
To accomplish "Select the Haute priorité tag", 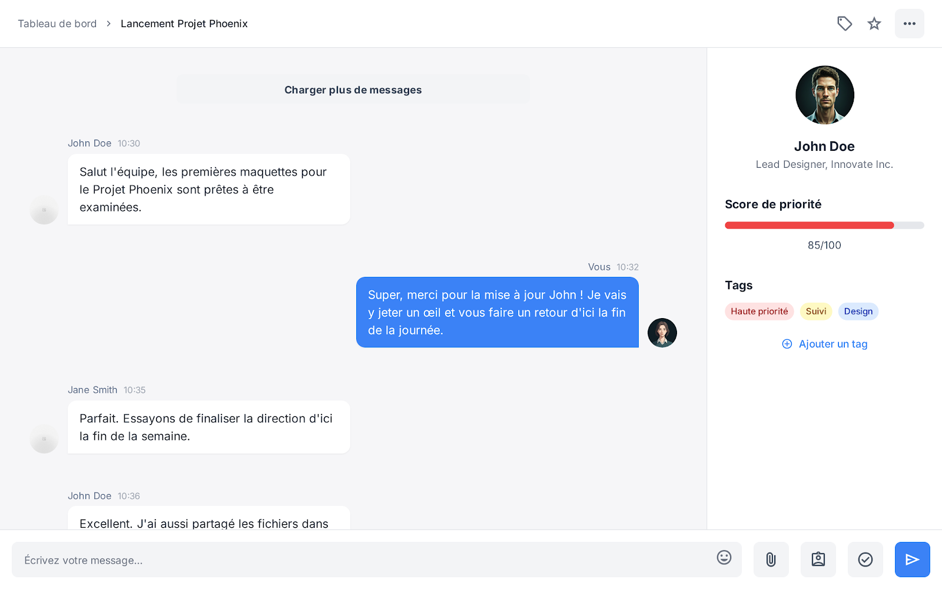I will point(759,312).
